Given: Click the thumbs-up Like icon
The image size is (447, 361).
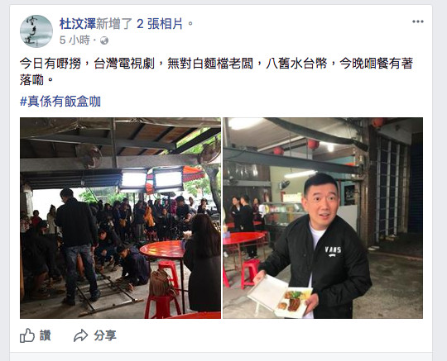Looking at the screenshot, I should (27, 335).
